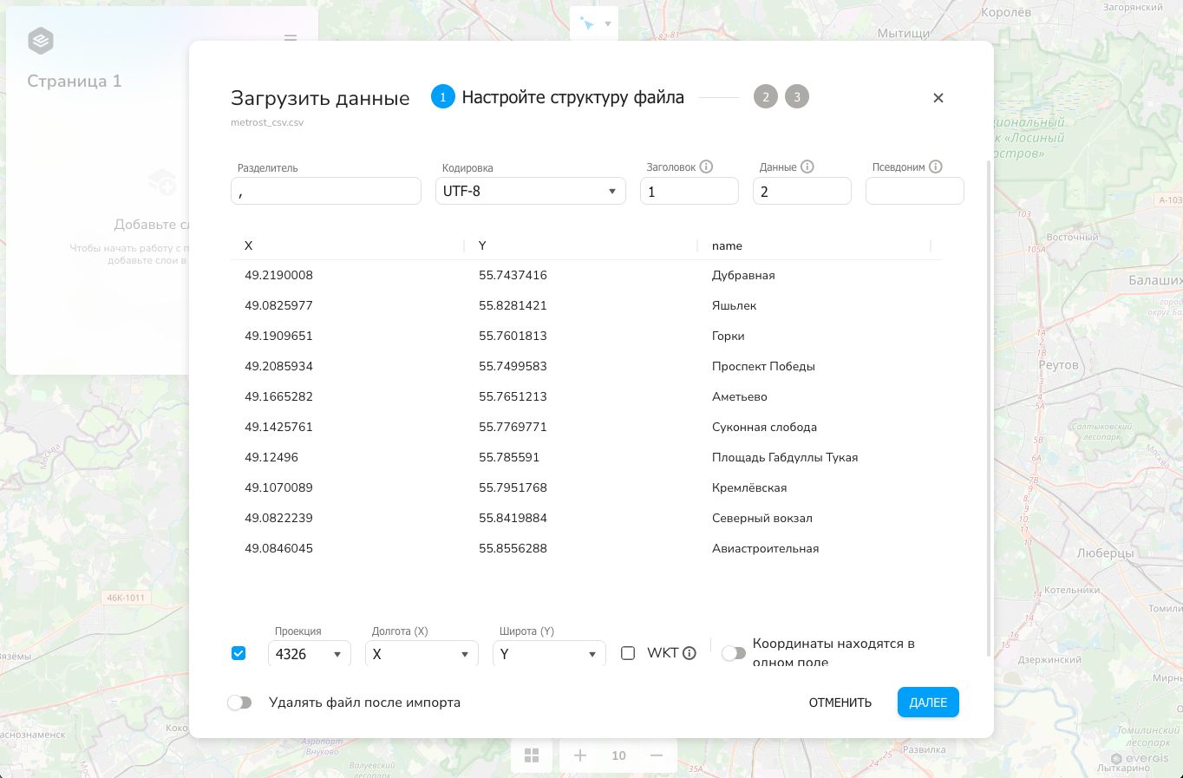Open the Проекция 4326 dropdown

pyautogui.click(x=310, y=654)
